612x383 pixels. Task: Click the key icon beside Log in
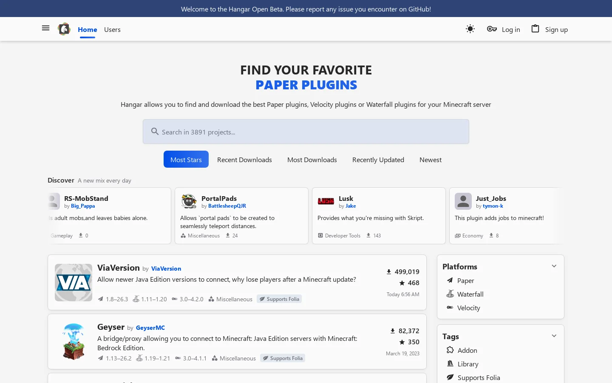coord(492,29)
